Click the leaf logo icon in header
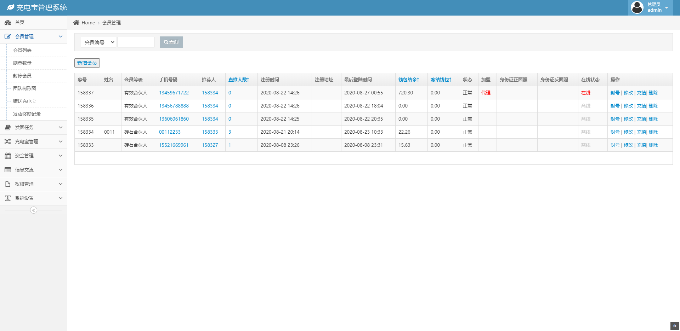The image size is (680, 331). 11,7
